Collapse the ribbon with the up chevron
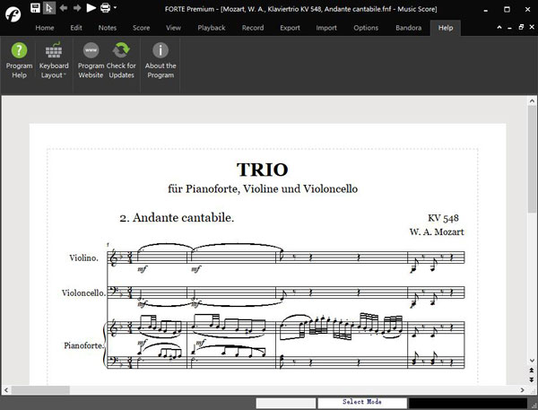The image size is (538, 410). click(499, 27)
